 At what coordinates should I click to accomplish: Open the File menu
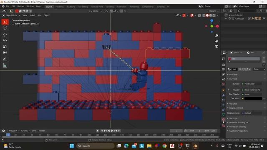tap(8, 7)
